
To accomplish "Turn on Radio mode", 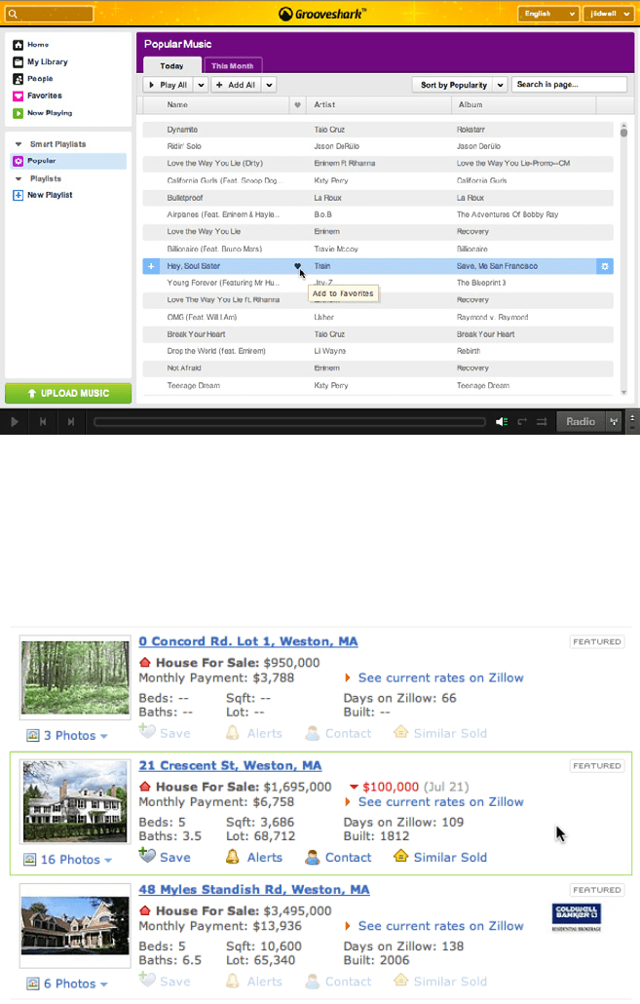I will 581,421.
